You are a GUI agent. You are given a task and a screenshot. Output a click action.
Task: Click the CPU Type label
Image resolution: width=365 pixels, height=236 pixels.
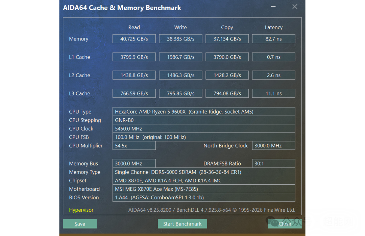pyautogui.click(x=80, y=112)
